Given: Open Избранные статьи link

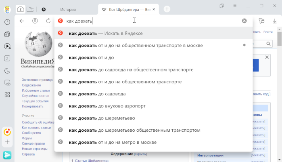Looking at the screenshot, I should click(36, 90).
